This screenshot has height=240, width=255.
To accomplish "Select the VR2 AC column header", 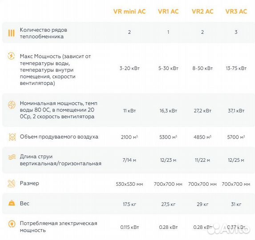I will pyautogui.click(x=202, y=12).
